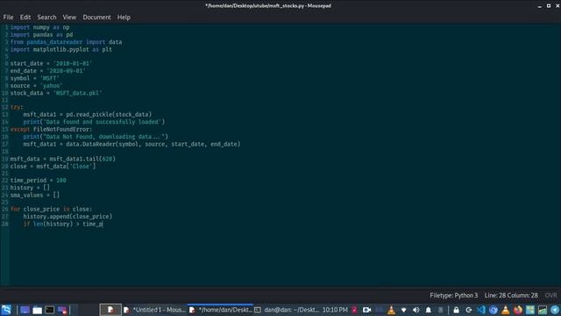Click line number 28 in gutter

point(4,224)
